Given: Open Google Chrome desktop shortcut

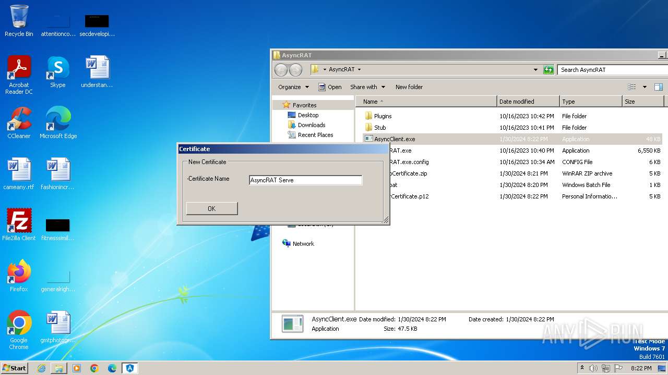Looking at the screenshot, I should pyautogui.click(x=19, y=330).
